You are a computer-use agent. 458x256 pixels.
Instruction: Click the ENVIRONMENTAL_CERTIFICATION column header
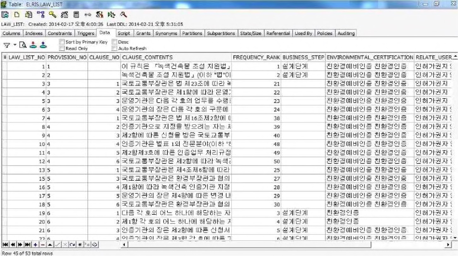(x=370, y=57)
